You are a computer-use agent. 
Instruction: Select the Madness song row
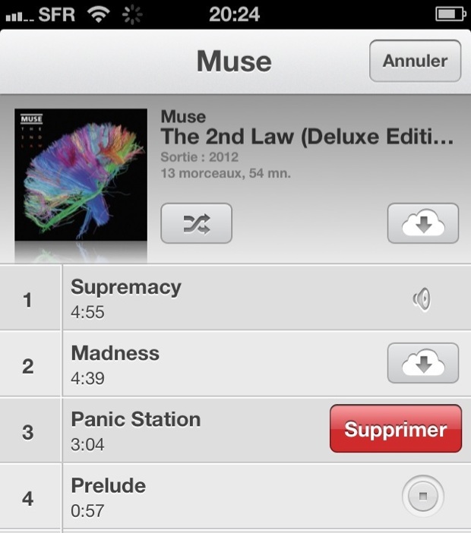235,364
